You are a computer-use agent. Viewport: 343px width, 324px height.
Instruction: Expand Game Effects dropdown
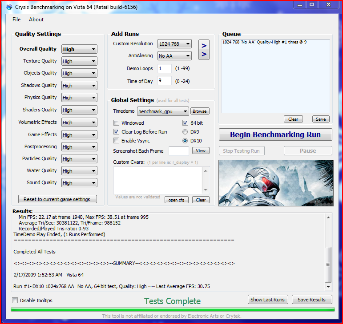(x=79, y=135)
